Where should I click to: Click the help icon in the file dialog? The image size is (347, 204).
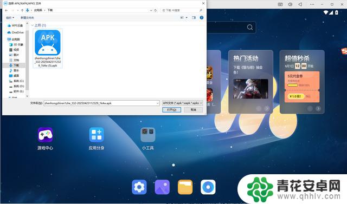click(202, 18)
